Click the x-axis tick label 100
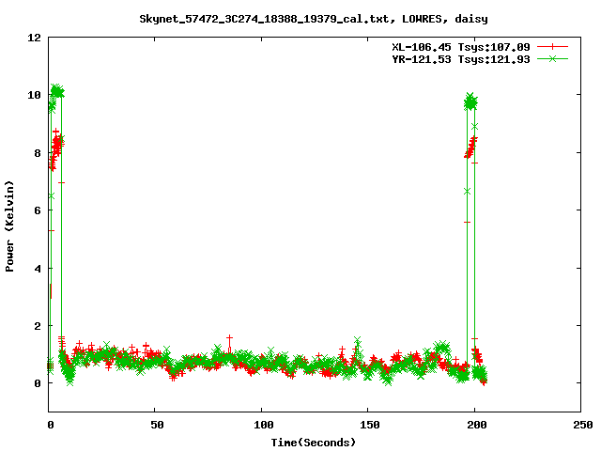 point(264,425)
